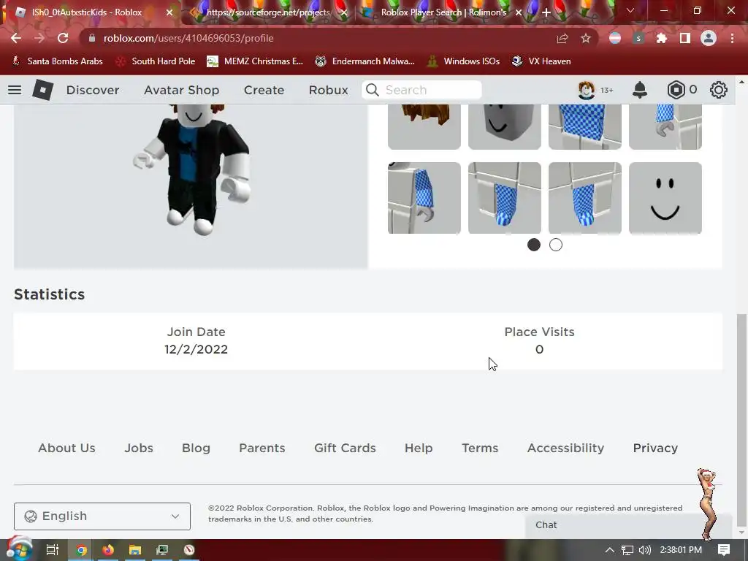The image size is (748, 561).
Task: Open the Avatar Shop menu item
Action: tap(182, 90)
